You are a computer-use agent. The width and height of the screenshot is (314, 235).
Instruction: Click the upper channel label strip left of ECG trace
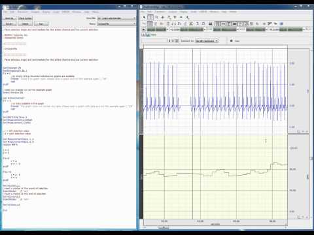141,91
